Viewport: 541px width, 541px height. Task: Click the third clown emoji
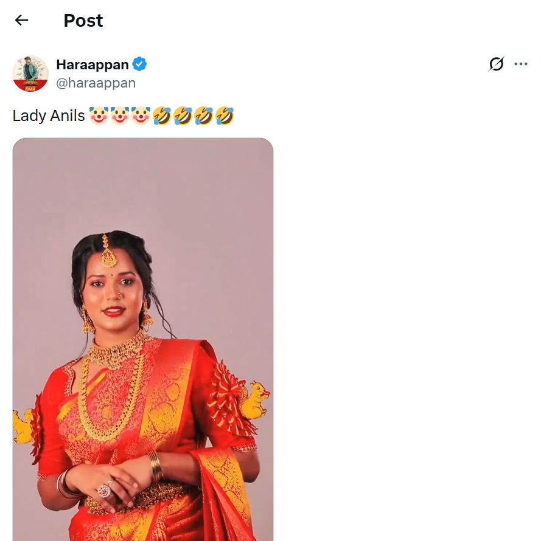coord(141,115)
